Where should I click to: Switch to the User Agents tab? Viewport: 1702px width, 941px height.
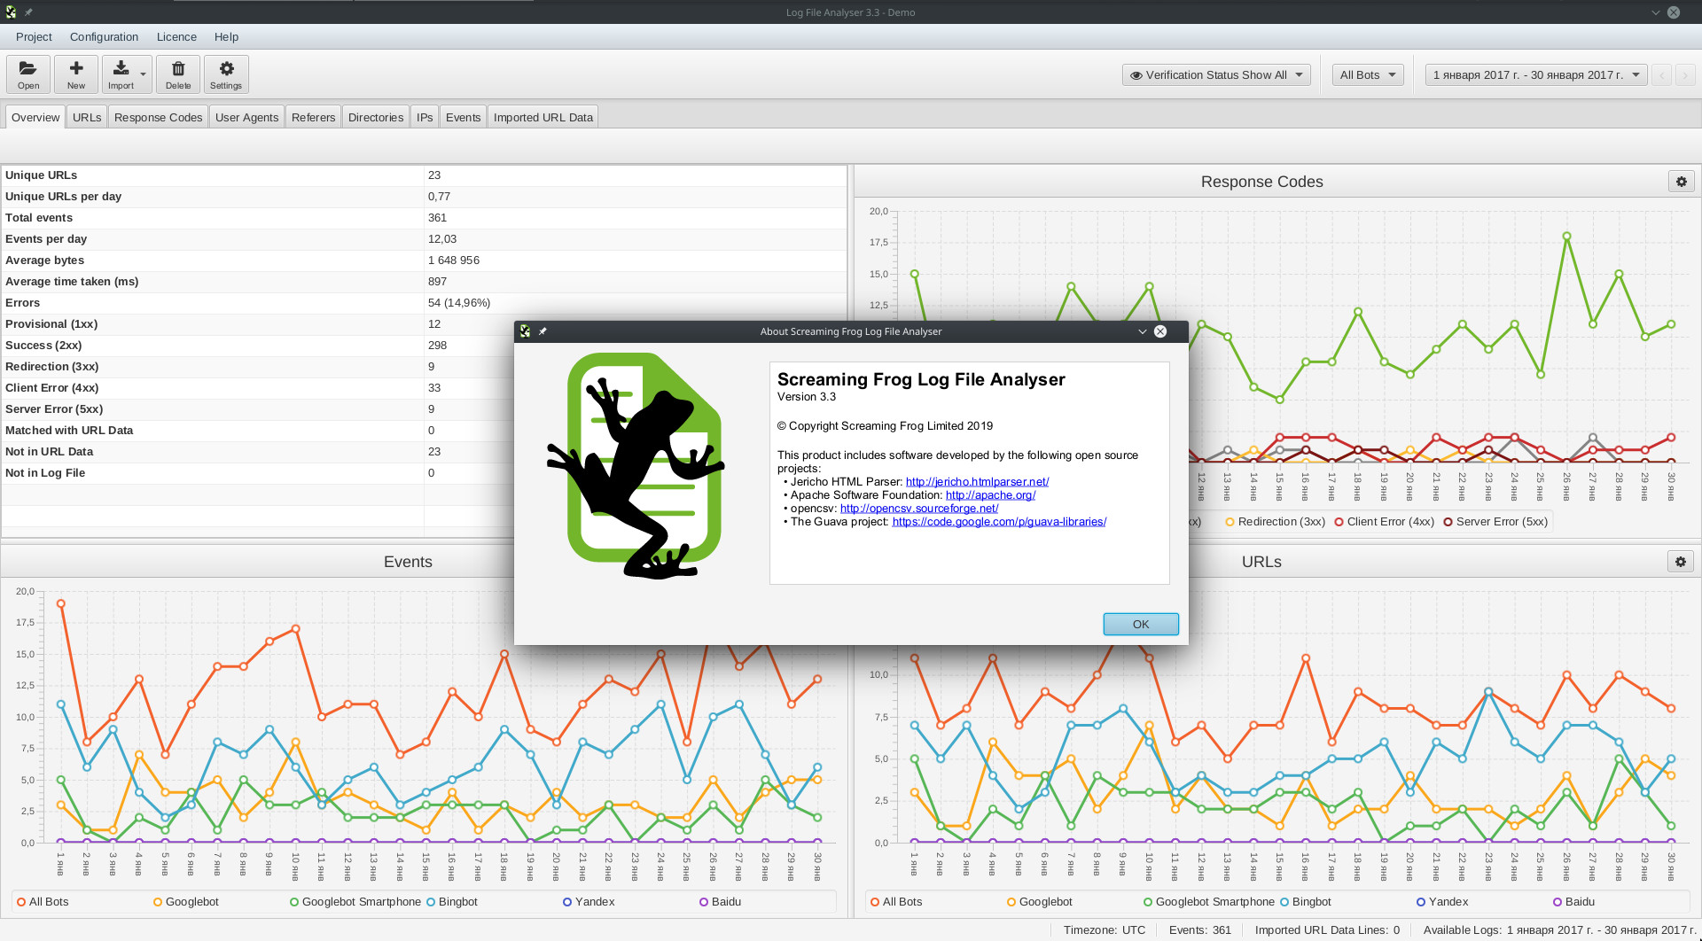246,117
